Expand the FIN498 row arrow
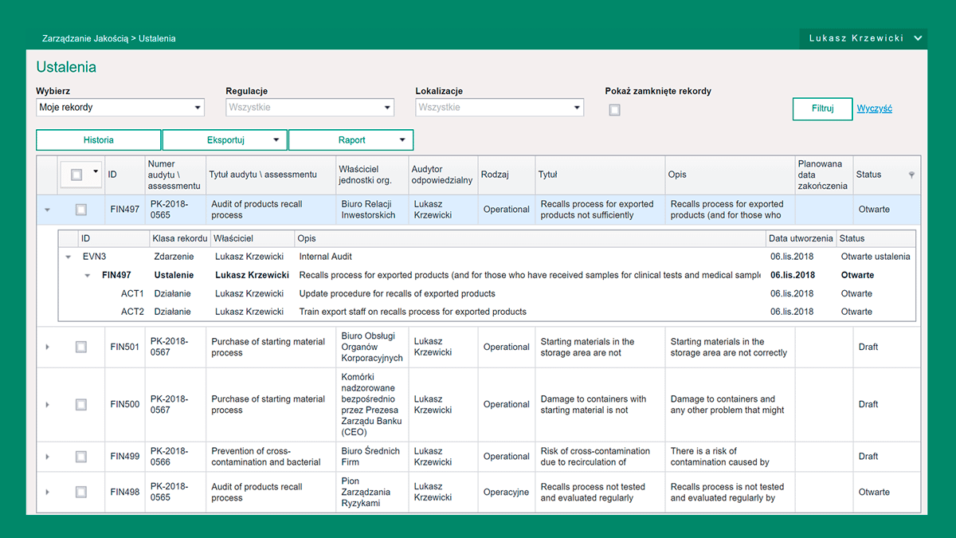The height and width of the screenshot is (538, 956). point(47,492)
